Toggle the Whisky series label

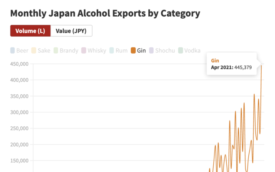97,51
